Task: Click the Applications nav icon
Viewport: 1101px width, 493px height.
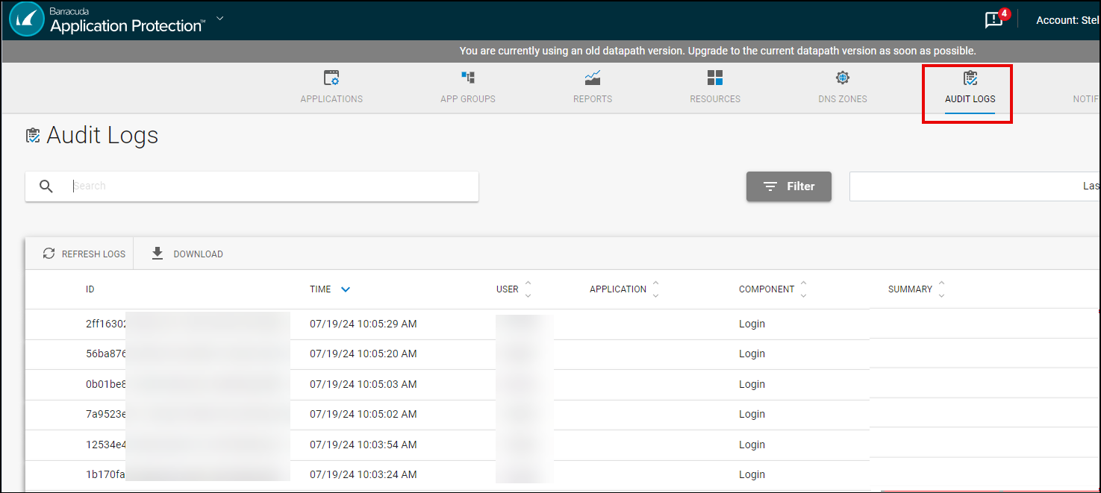Action: pos(331,78)
